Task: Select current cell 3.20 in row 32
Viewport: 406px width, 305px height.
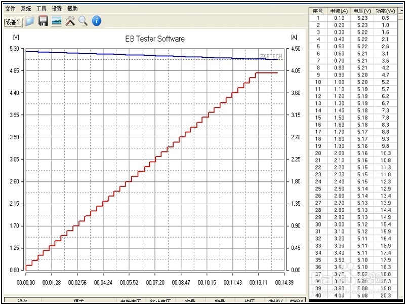Action: 339,239
